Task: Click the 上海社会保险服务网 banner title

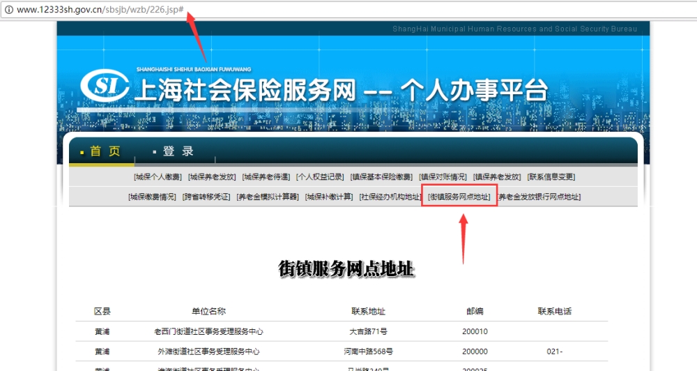Action: pyautogui.click(x=245, y=90)
